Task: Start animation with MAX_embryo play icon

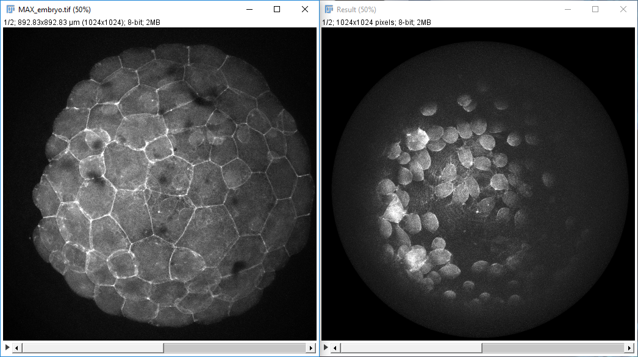Action: (7, 348)
